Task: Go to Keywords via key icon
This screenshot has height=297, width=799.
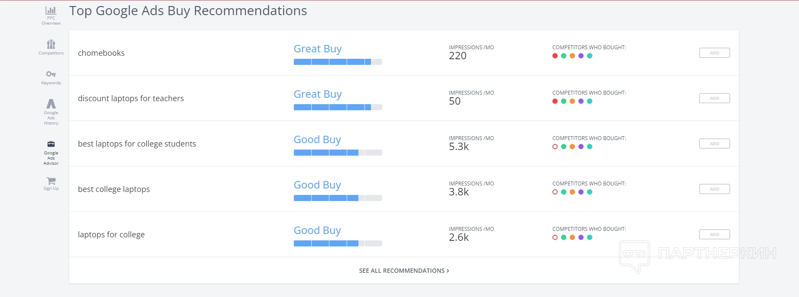Action: click(x=51, y=74)
